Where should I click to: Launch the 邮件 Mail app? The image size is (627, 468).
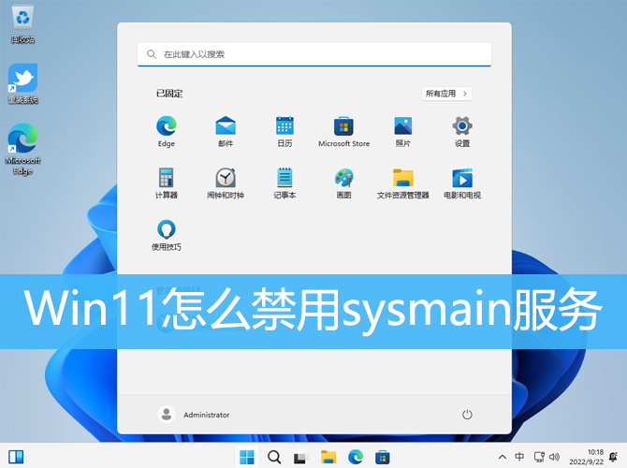226,126
